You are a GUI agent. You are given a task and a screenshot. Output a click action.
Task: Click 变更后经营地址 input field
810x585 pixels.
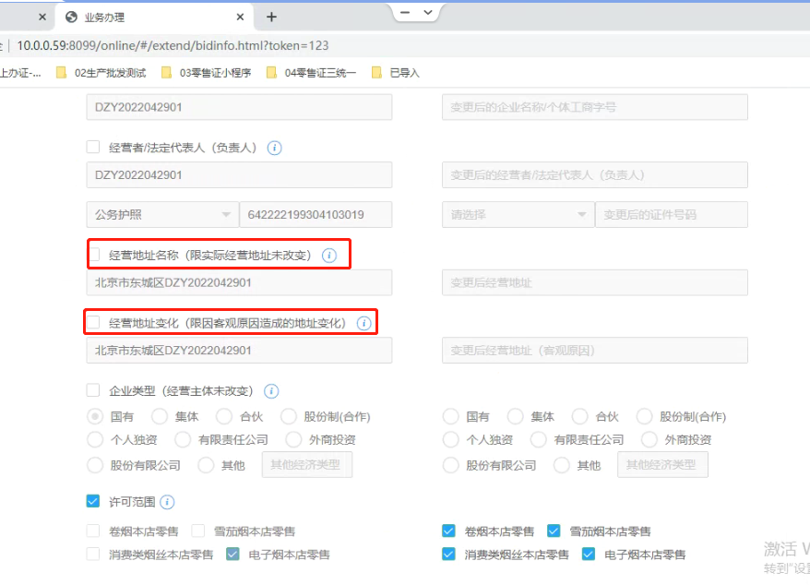(595, 282)
